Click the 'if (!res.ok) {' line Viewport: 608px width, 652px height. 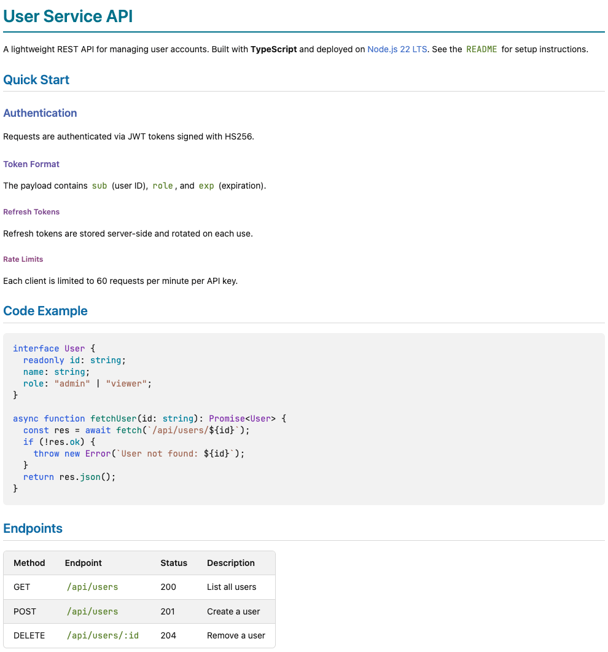click(59, 442)
